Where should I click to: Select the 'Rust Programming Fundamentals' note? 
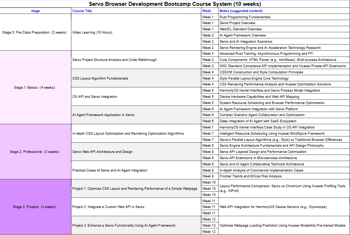(x=284, y=17)
